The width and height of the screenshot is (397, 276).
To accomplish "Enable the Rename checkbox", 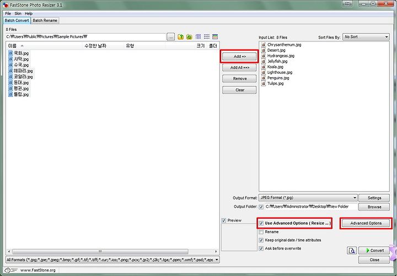I will [x=261, y=232].
